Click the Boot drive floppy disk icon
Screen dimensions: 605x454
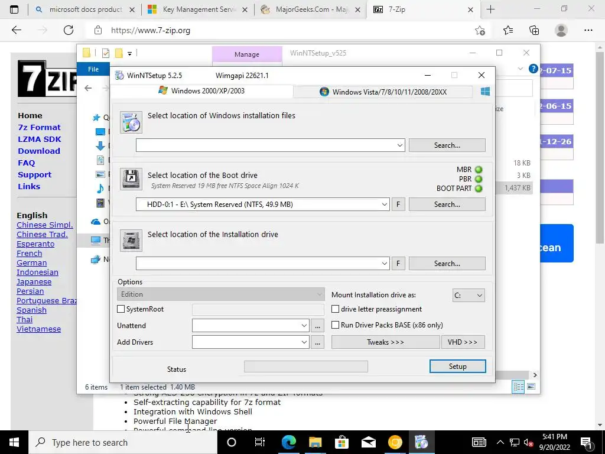131,179
